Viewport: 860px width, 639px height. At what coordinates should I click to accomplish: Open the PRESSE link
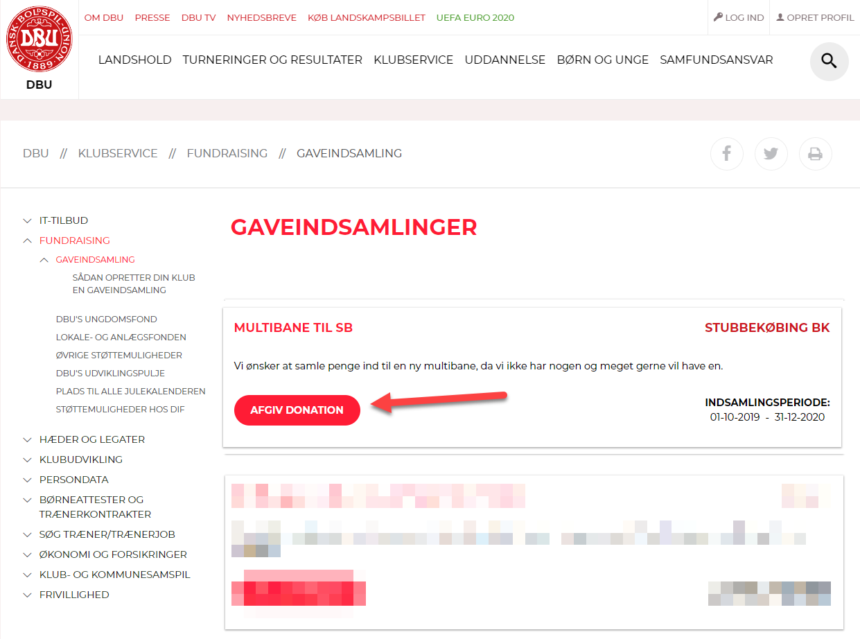(x=152, y=18)
